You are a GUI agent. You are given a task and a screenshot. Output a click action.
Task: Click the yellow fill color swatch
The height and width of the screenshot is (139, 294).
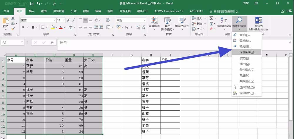click(53, 28)
